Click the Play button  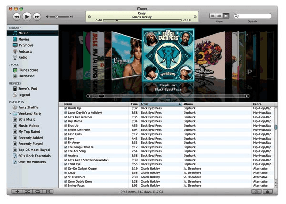pos(27,17)
